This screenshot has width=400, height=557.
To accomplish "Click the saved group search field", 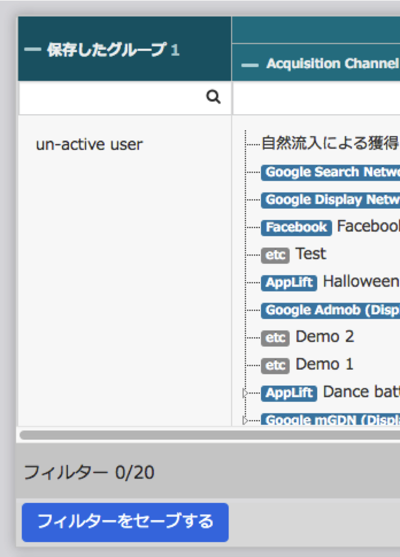I will click(x=125, y=98).
